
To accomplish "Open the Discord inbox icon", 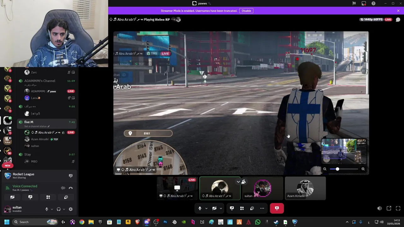I will point(364,3).
